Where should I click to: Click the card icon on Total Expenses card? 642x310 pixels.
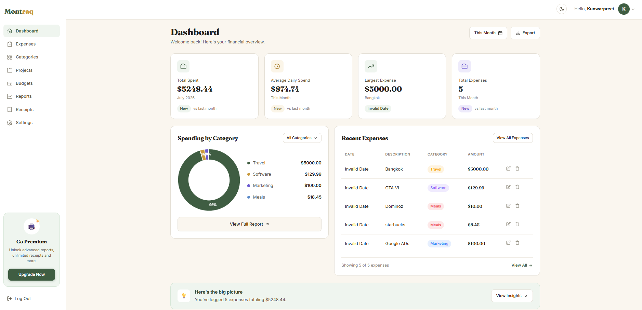click(x=464, y=66)
